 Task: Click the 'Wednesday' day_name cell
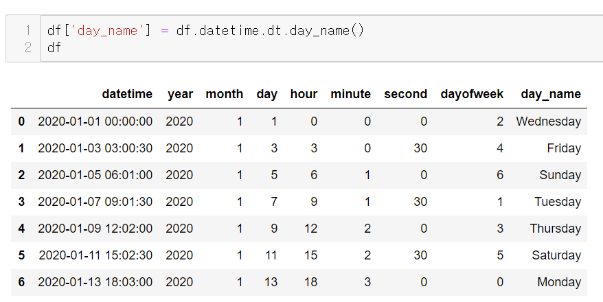(x=548, y=121)
